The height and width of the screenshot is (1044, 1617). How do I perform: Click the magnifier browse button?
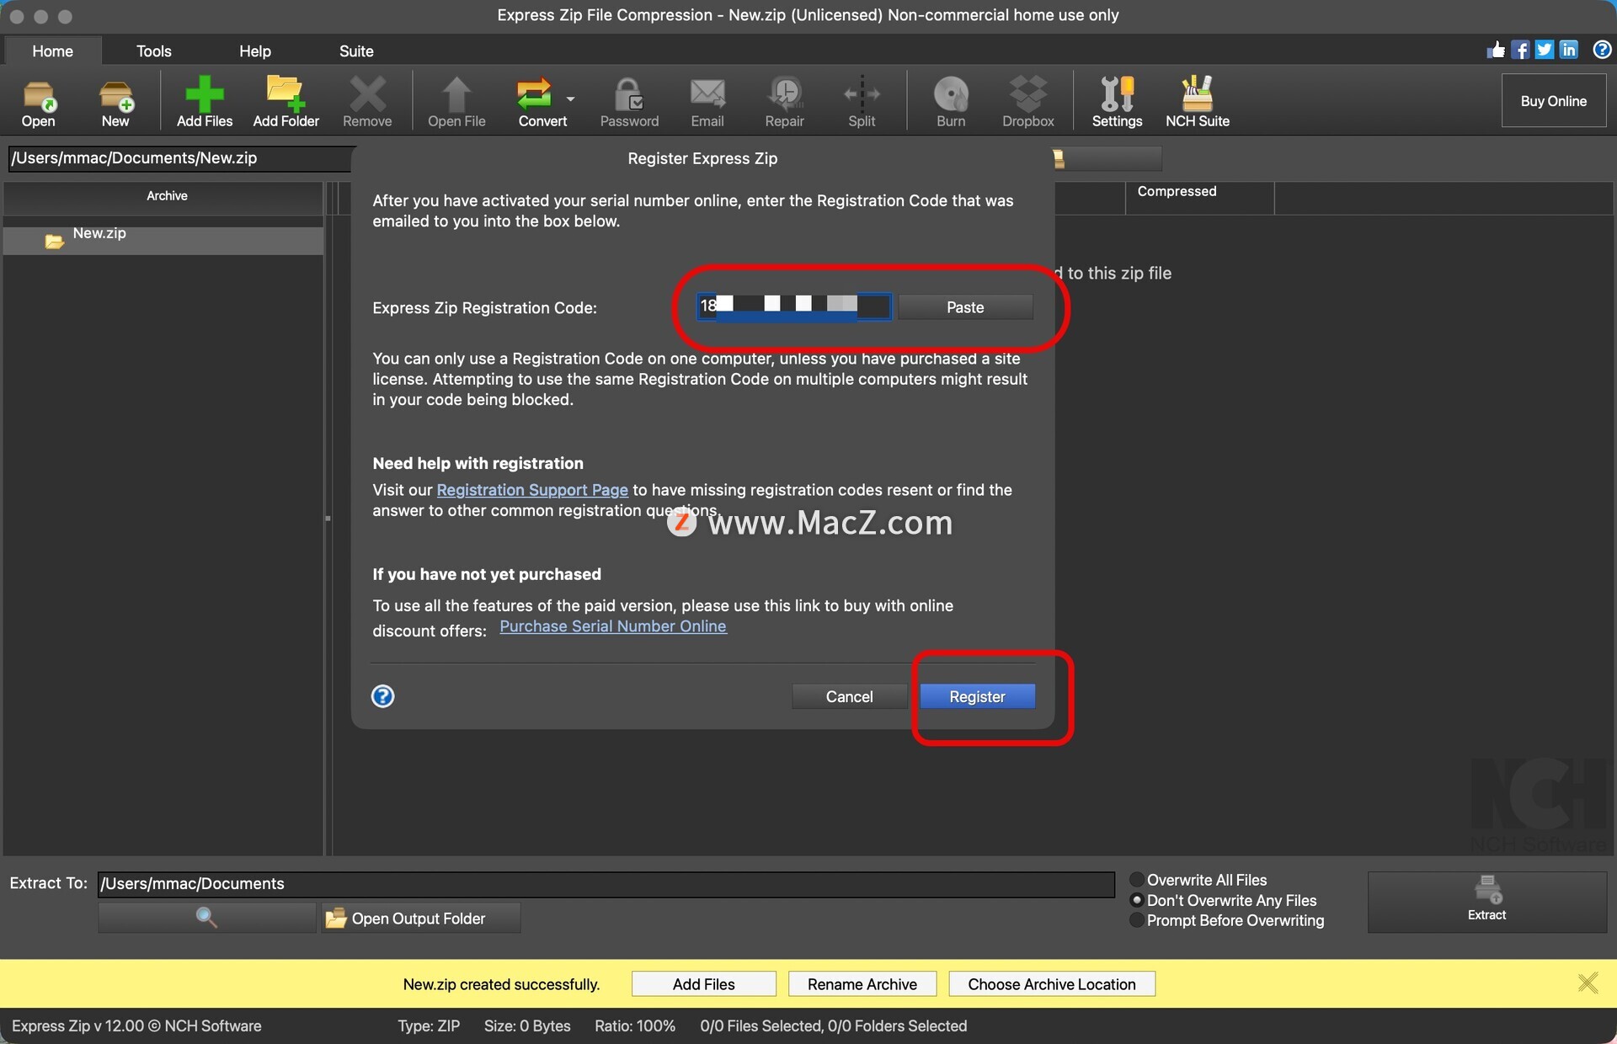point(206,918)
